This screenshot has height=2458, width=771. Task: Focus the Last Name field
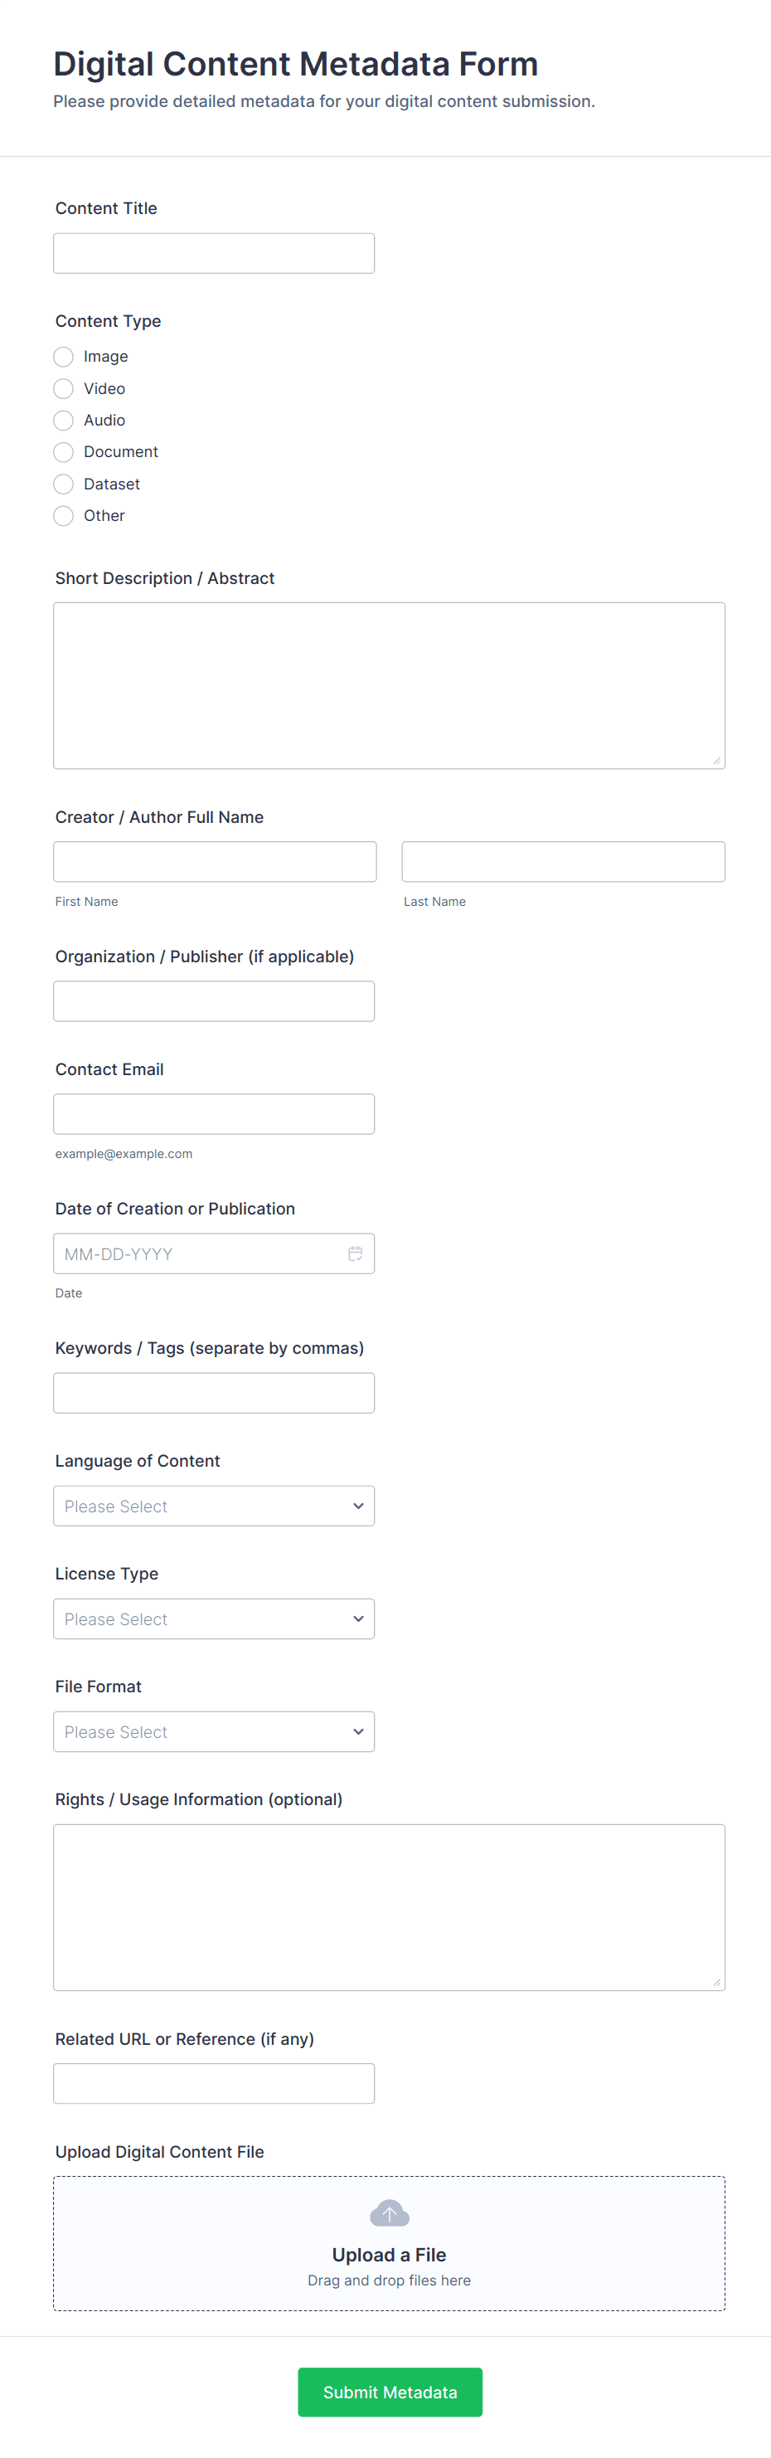(563, 861)
